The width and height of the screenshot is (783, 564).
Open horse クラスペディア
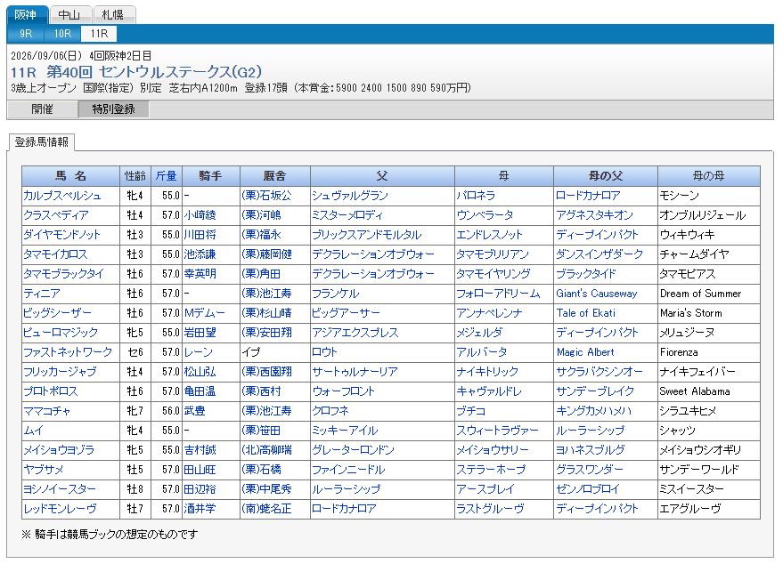(56, 215)
